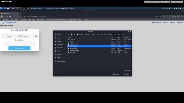This screenshot has height=103, width=184.
Task: Click Open in the File Upload dialog
Action: (126, 74)
